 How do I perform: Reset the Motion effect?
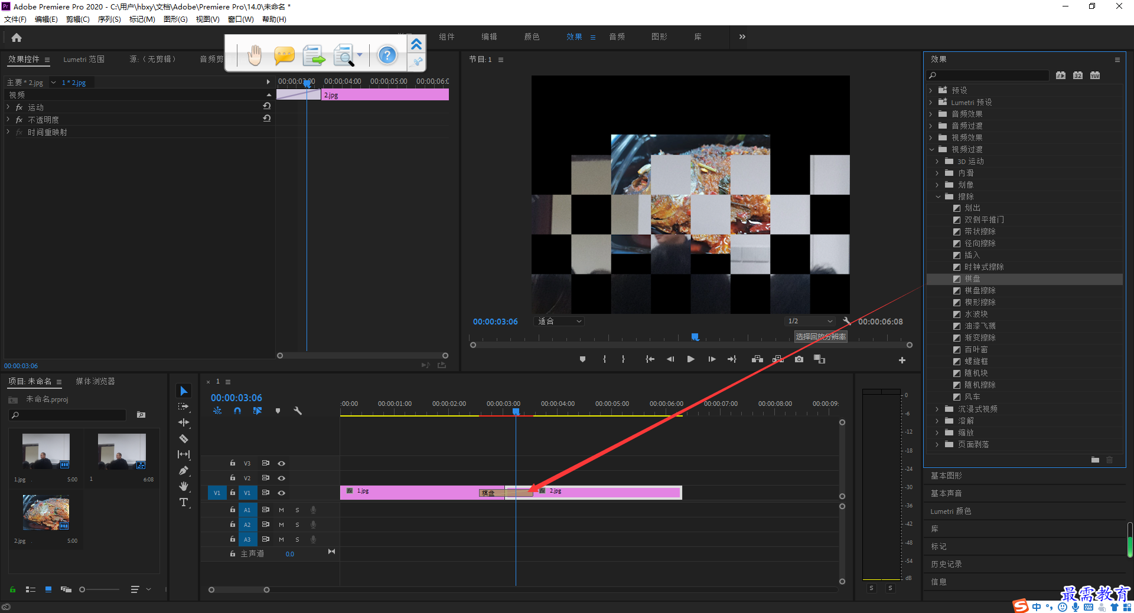click(x=267, y=106)
